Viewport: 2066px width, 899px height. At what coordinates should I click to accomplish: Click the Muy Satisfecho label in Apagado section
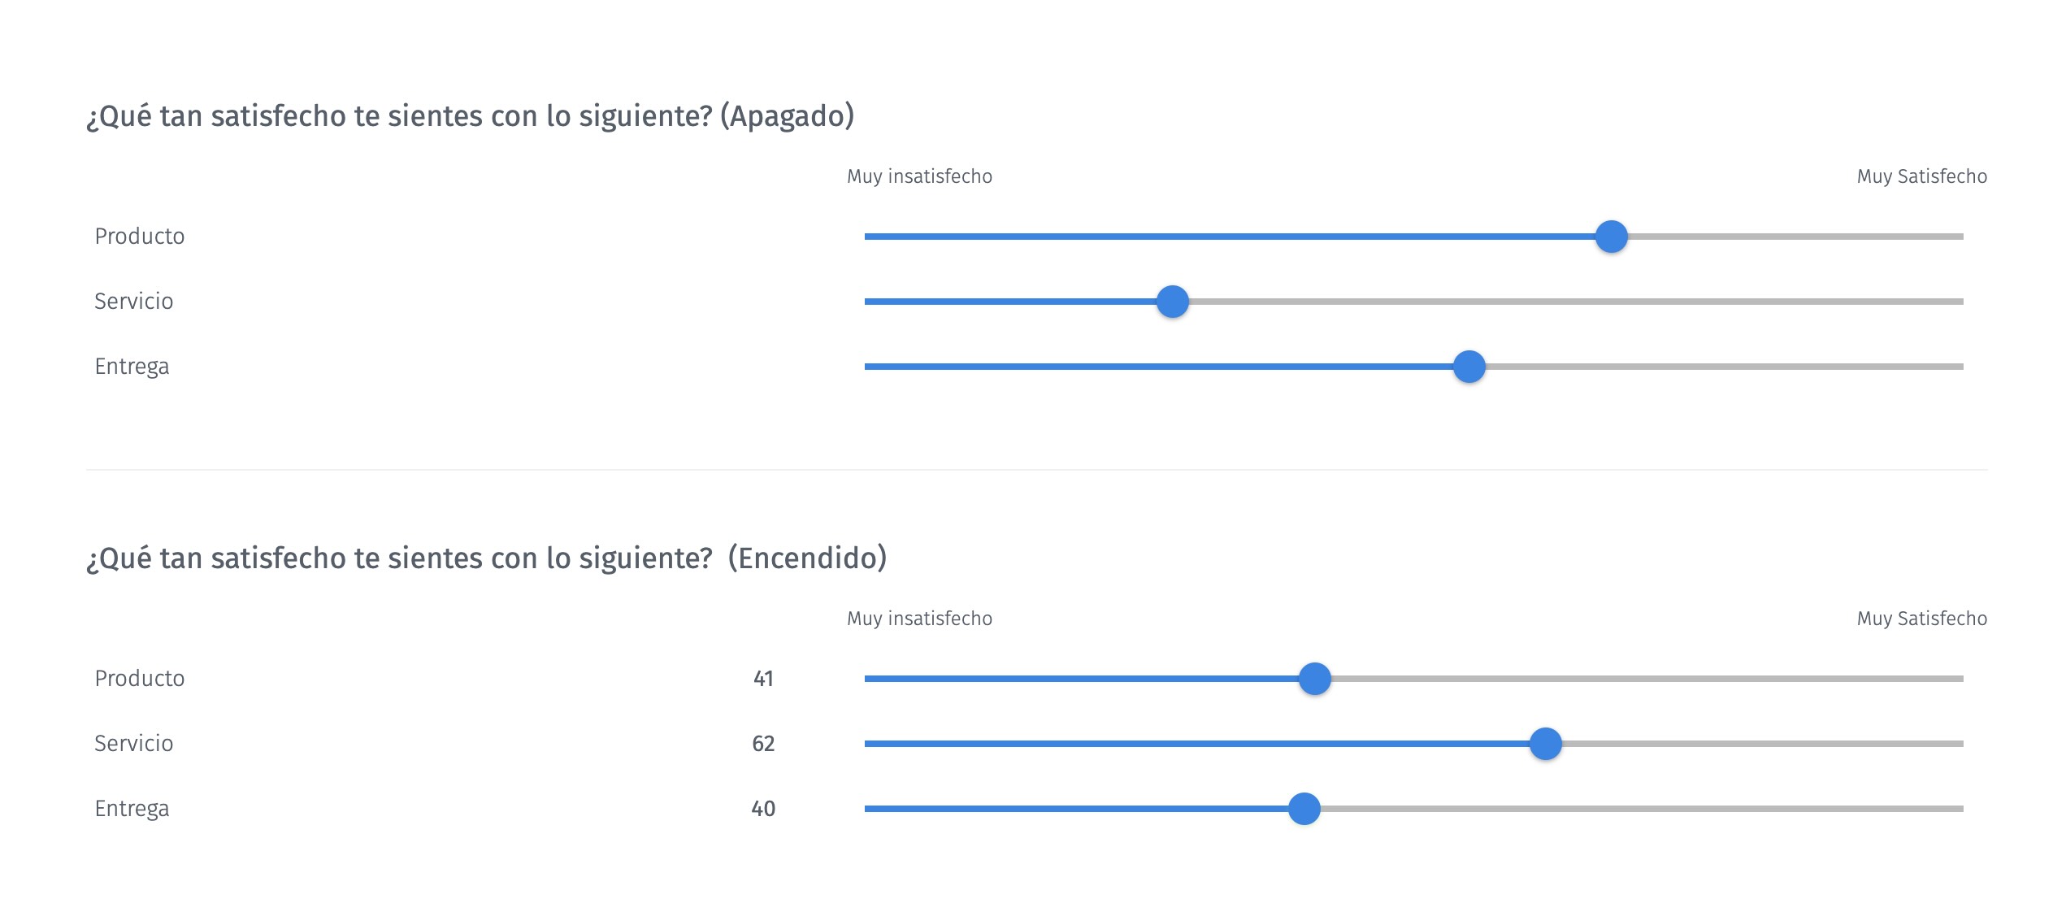tap(1922, 175)
